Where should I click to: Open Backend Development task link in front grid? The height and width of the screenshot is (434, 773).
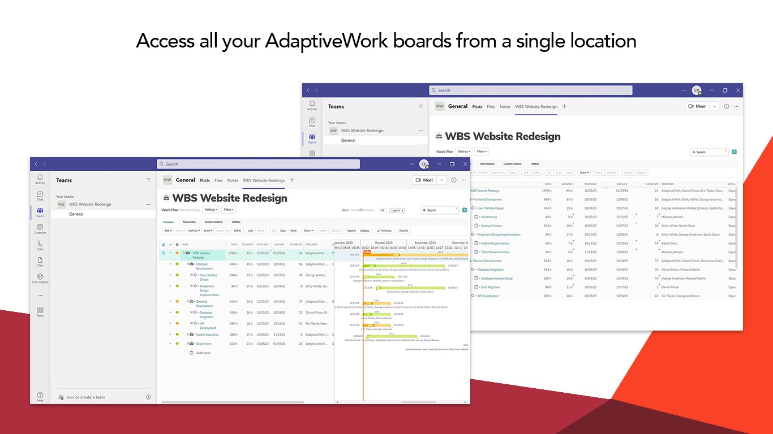[204, 304]
